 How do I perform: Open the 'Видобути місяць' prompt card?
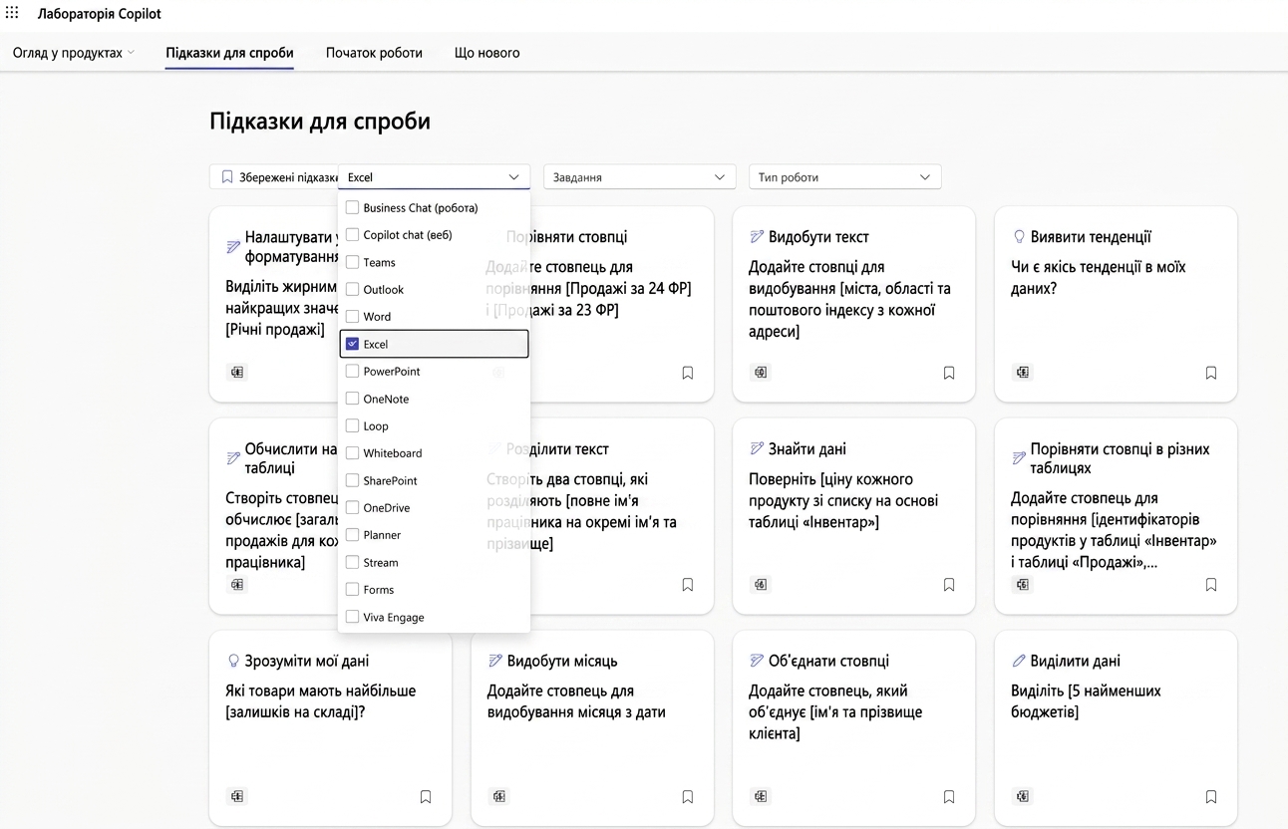592,727
